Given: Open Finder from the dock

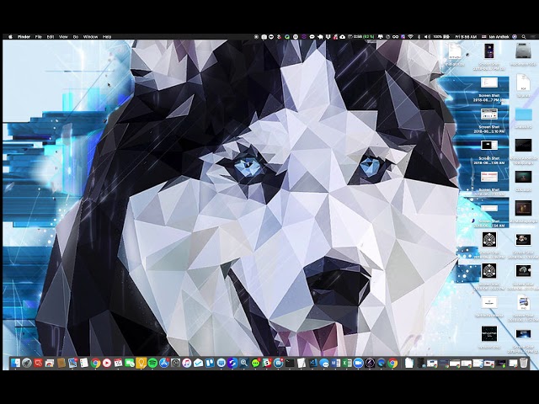Looking at the screenshot, I should pos(15,363).
